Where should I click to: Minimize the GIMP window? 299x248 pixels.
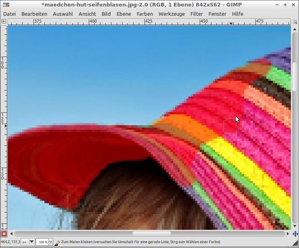(277, 5)
